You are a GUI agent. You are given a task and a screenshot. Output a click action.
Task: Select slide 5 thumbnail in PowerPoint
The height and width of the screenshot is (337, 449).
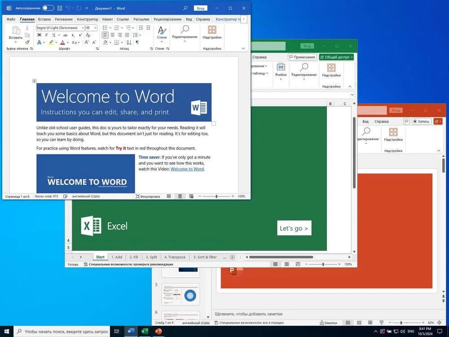click(180, 294)
